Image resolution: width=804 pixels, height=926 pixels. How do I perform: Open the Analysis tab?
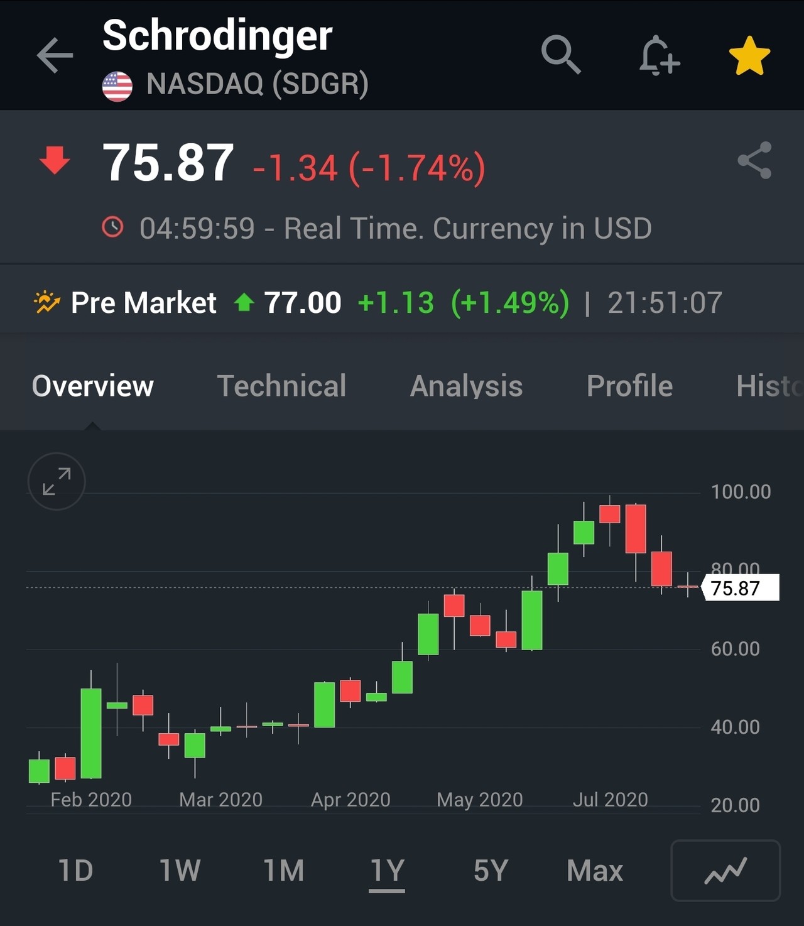[466, 386]
